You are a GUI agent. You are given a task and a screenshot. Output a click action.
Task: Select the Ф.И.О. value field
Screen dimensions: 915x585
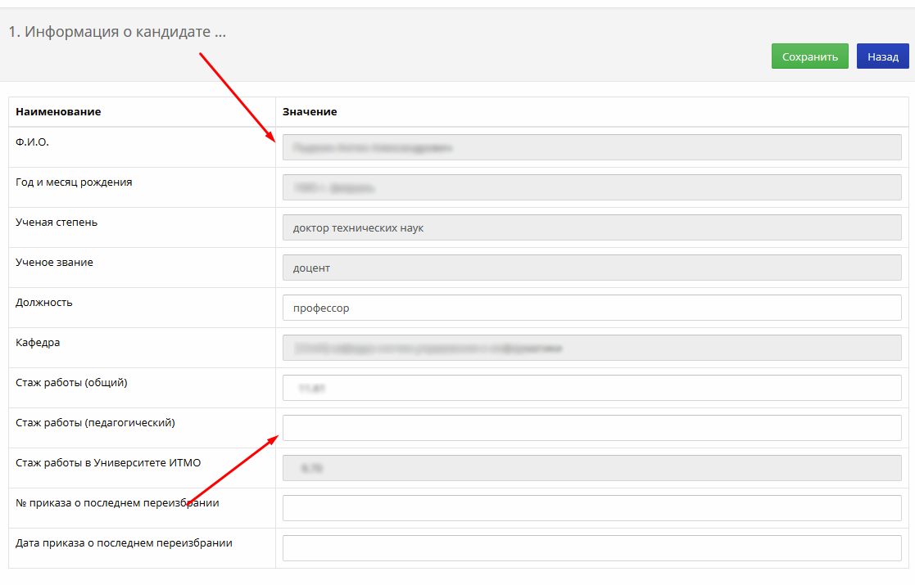pos(591,147)
